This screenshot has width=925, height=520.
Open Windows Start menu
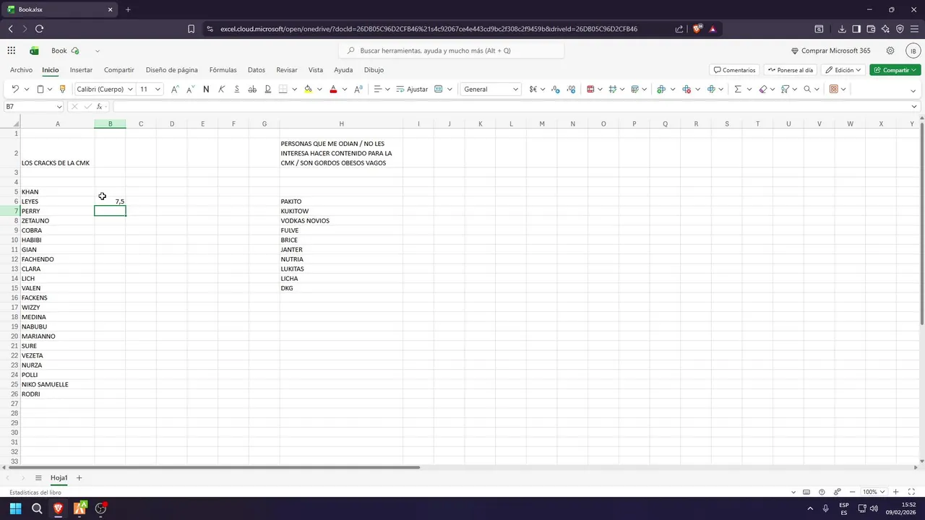pos(15,508)
